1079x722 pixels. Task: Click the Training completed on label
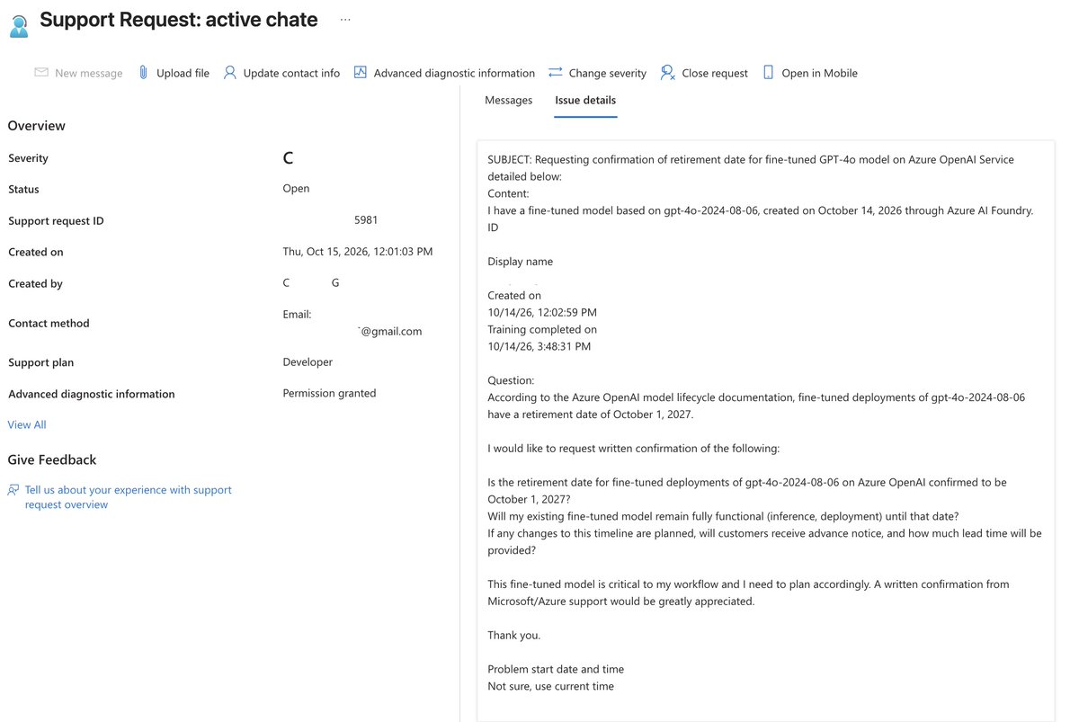(x=542, y=330)
